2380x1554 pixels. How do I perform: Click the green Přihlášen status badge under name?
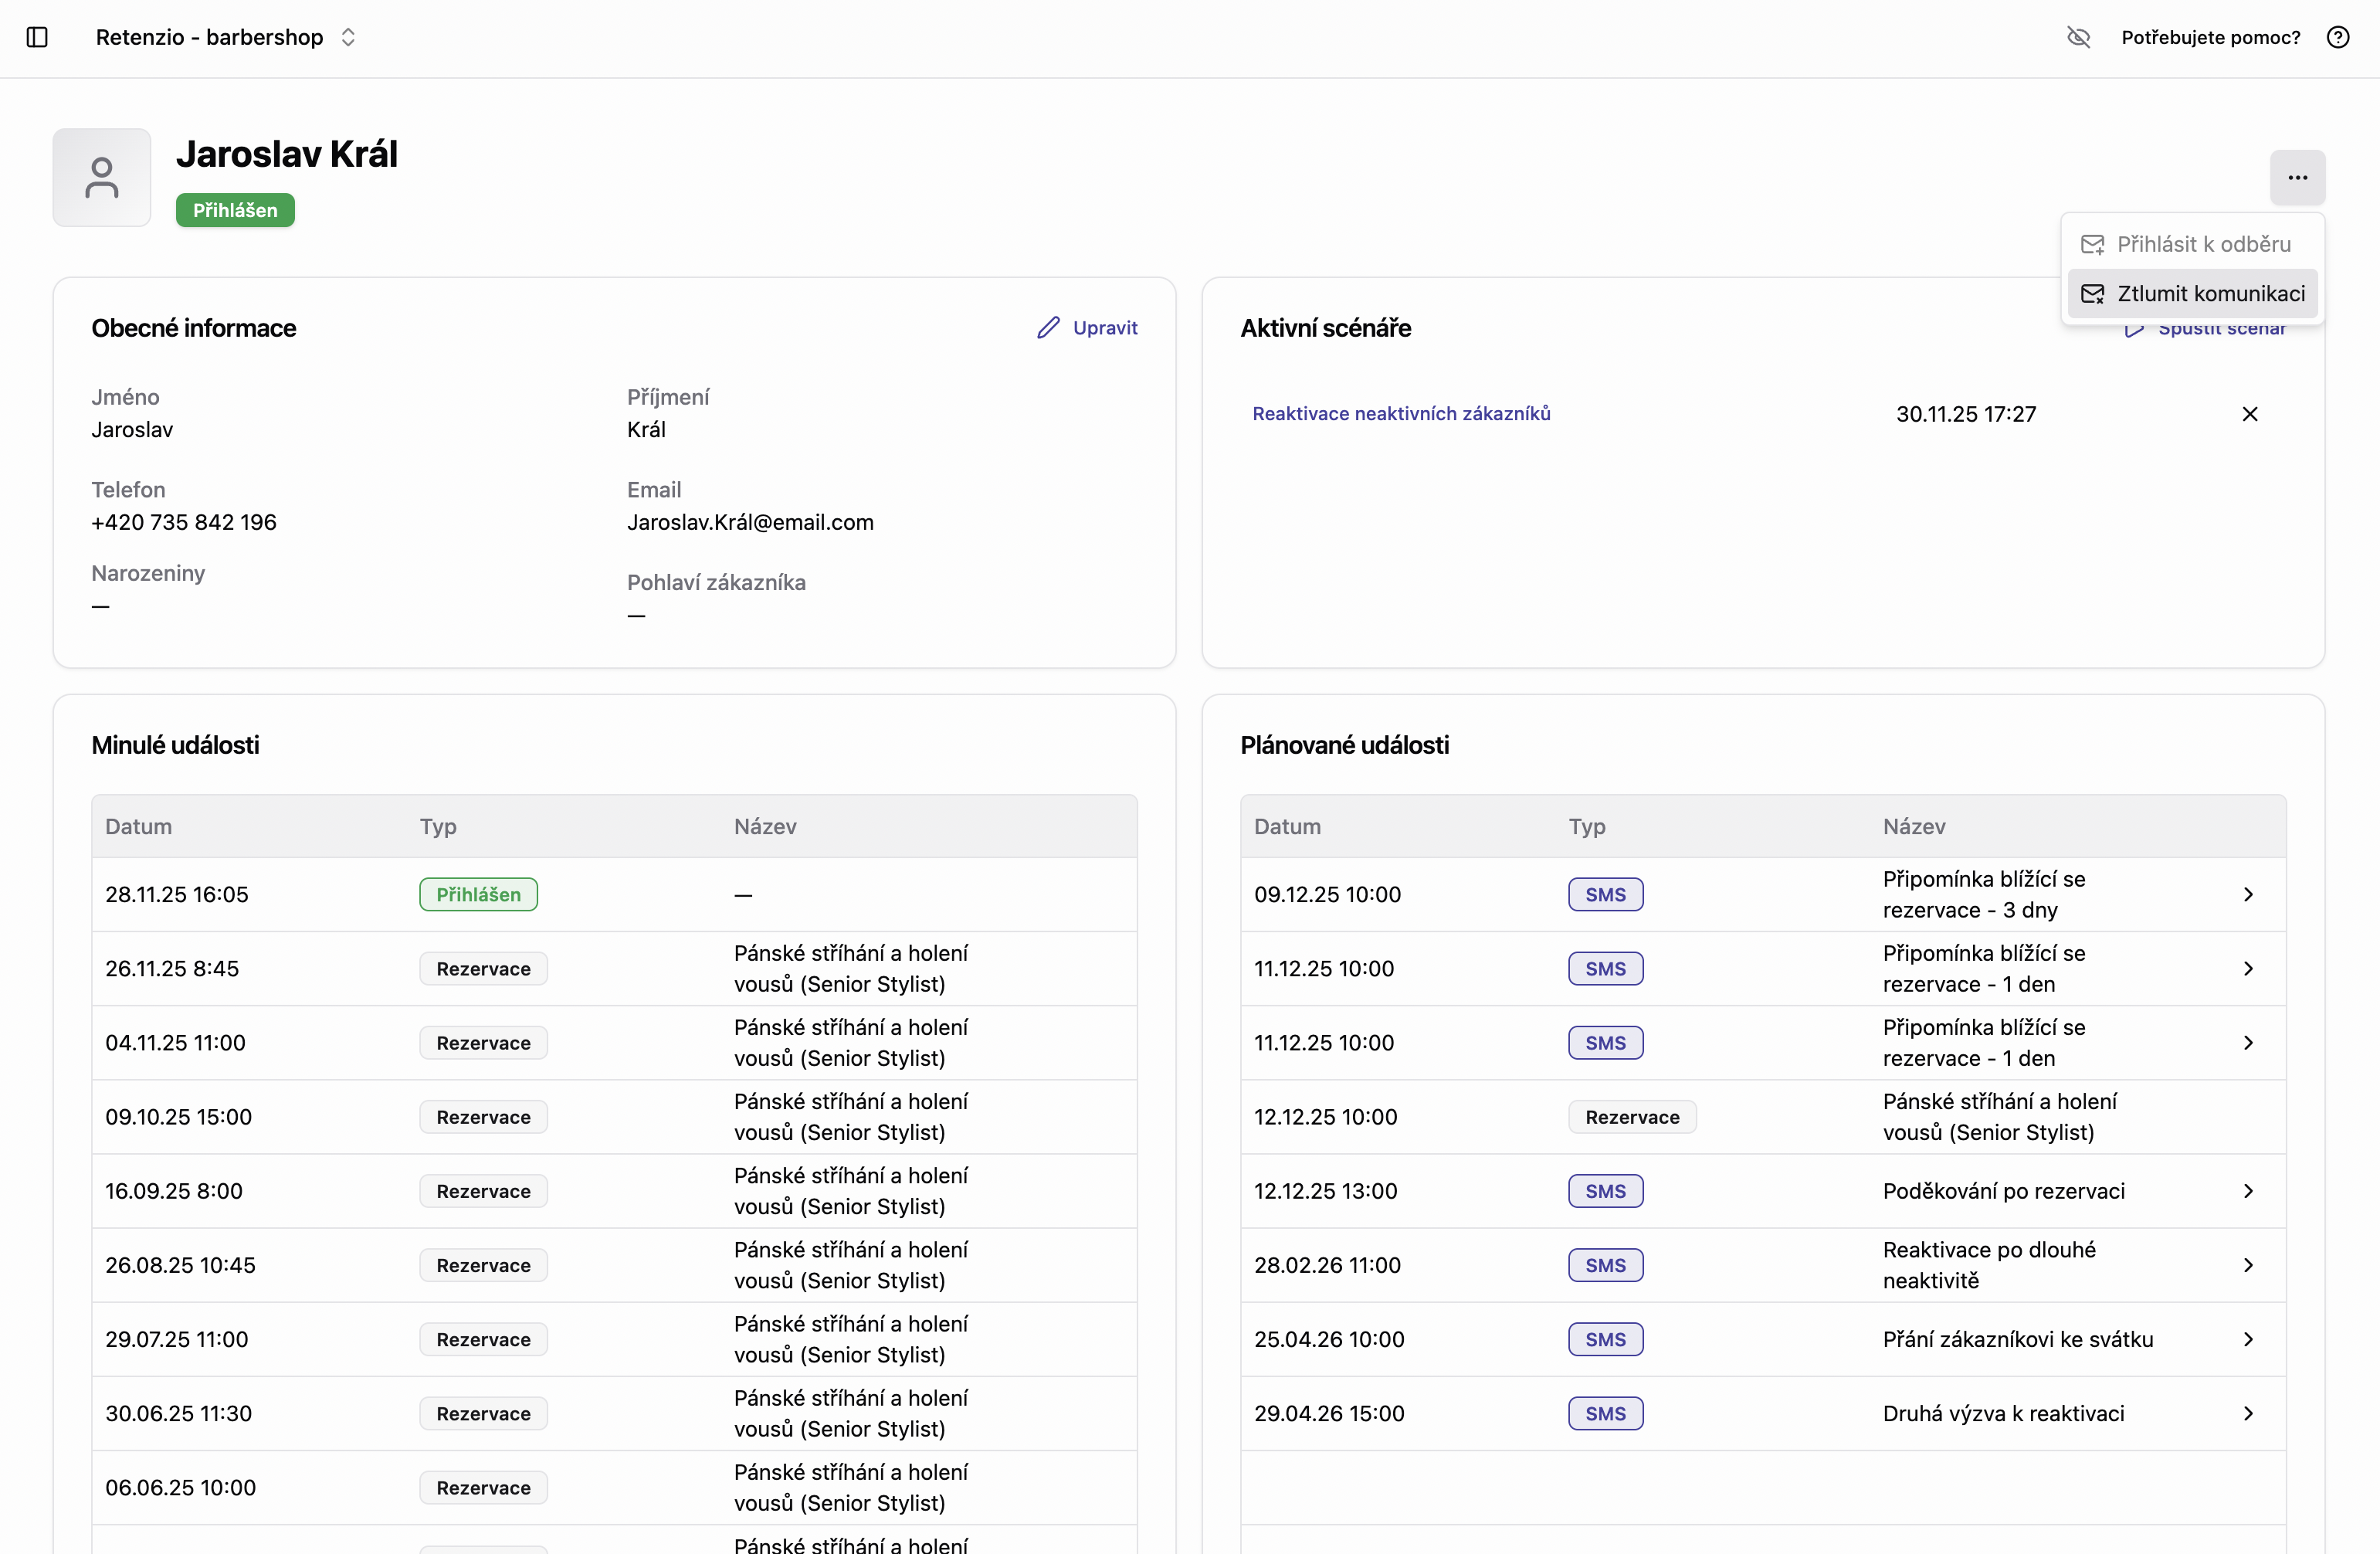tap(235, 210)
